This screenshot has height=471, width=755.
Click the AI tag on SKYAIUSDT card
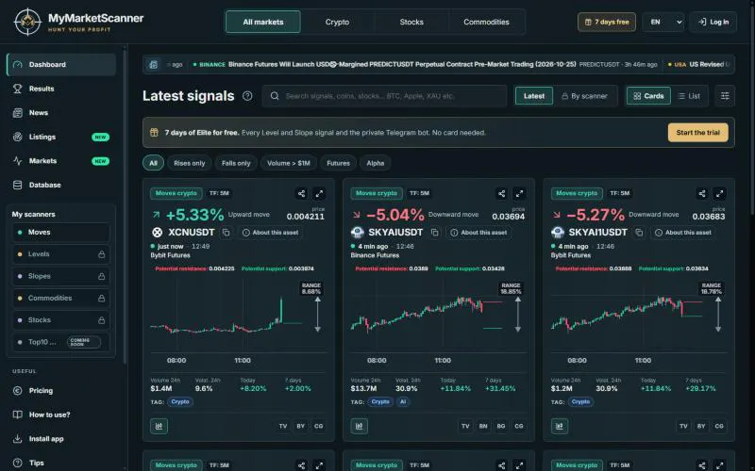(403, 402)
